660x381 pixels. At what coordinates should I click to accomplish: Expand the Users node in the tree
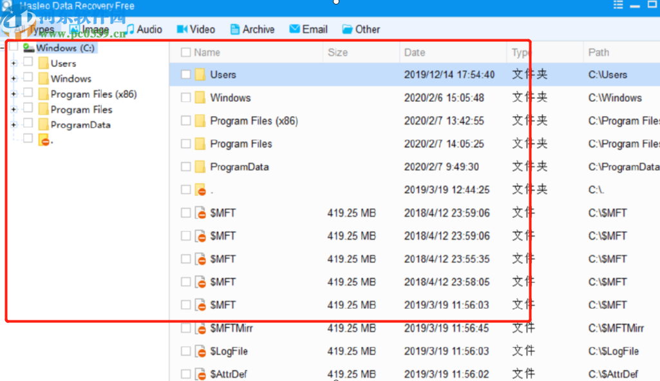[x=14, y=63]
